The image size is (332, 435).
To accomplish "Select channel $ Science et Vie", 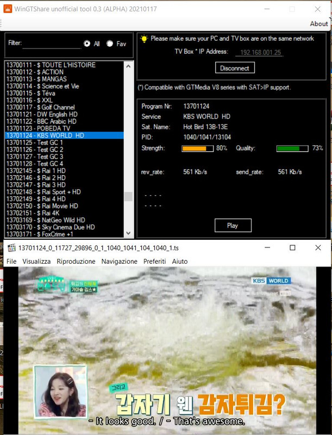I will point(65,86).
